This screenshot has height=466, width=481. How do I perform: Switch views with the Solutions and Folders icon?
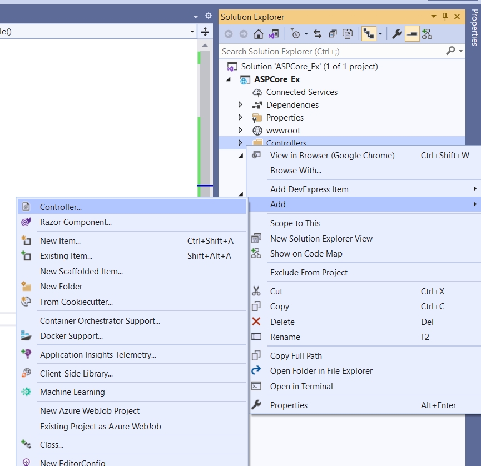point(273,34)
